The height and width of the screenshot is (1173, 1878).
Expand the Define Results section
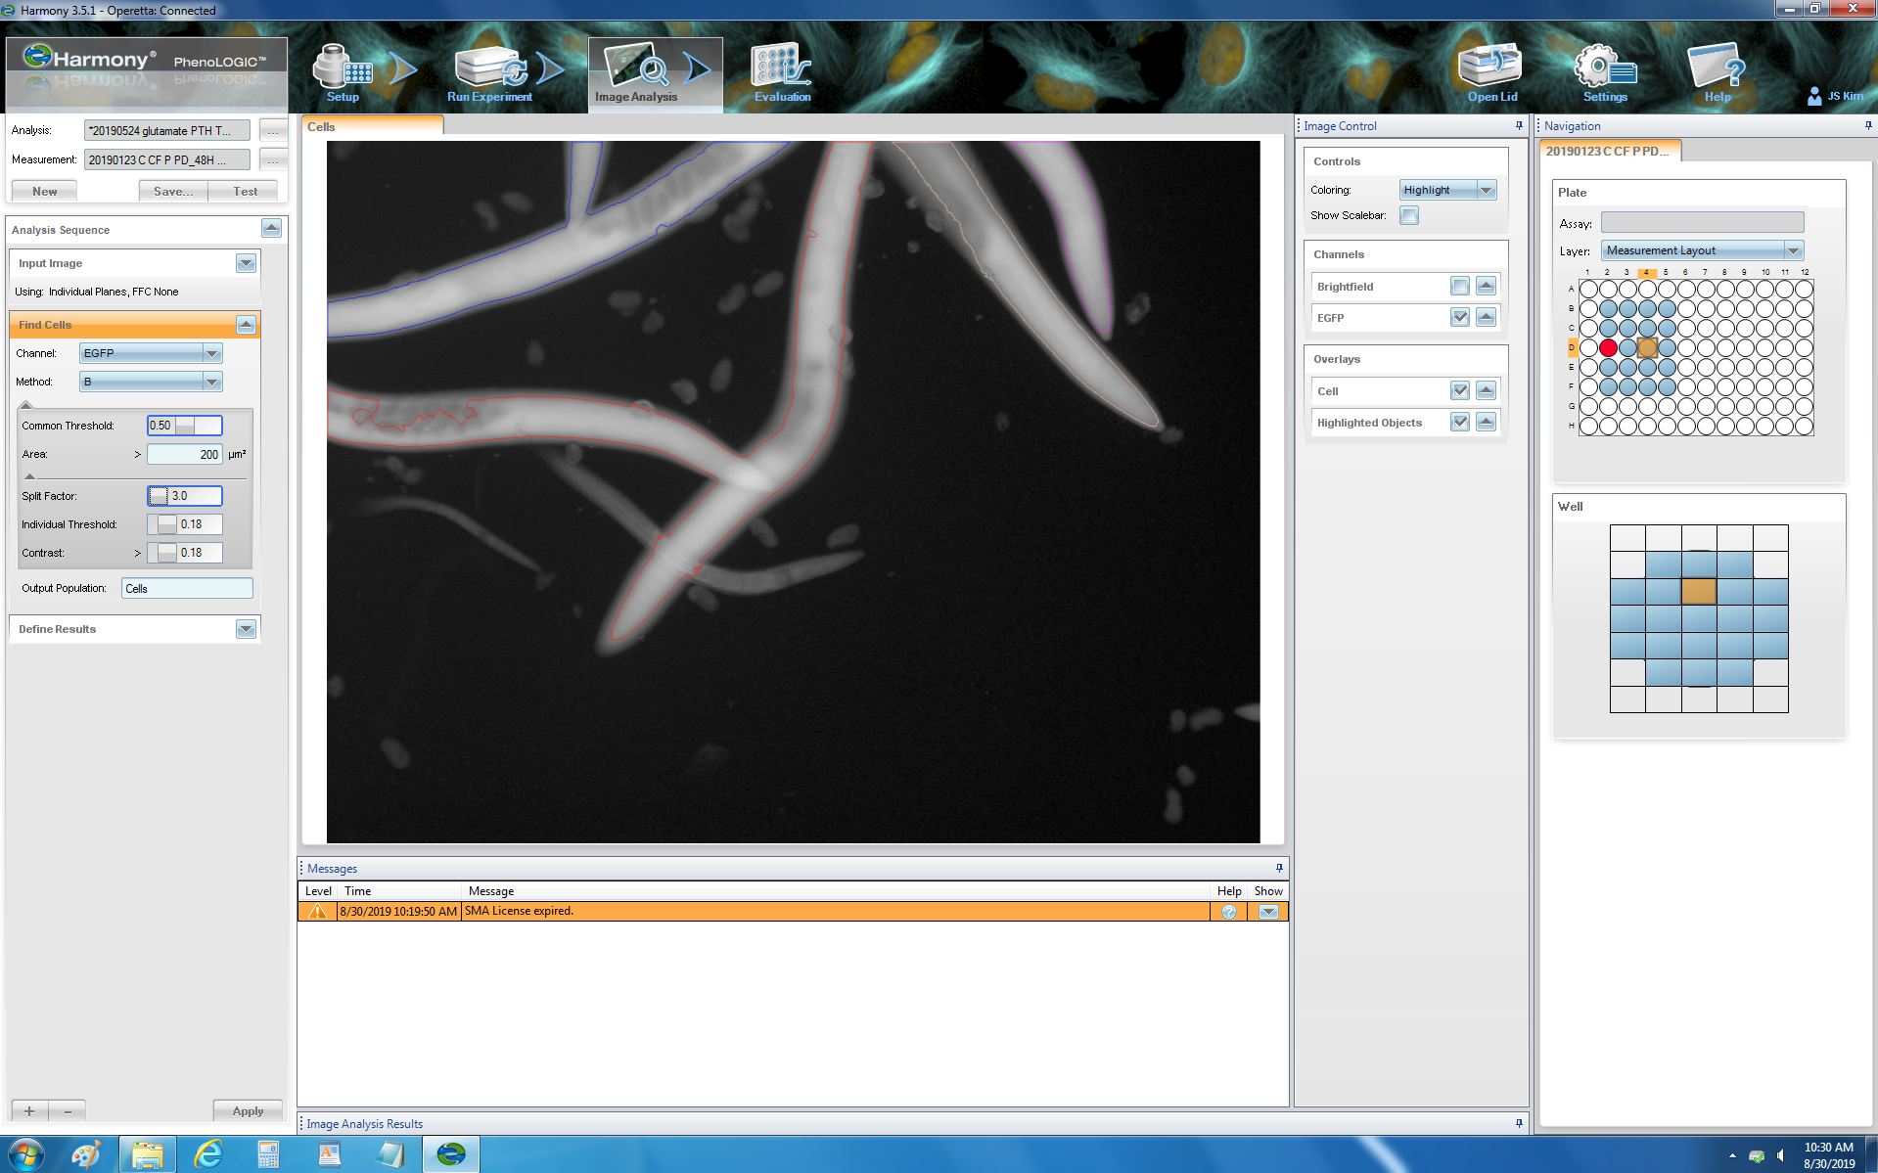(x=246, y=629)
